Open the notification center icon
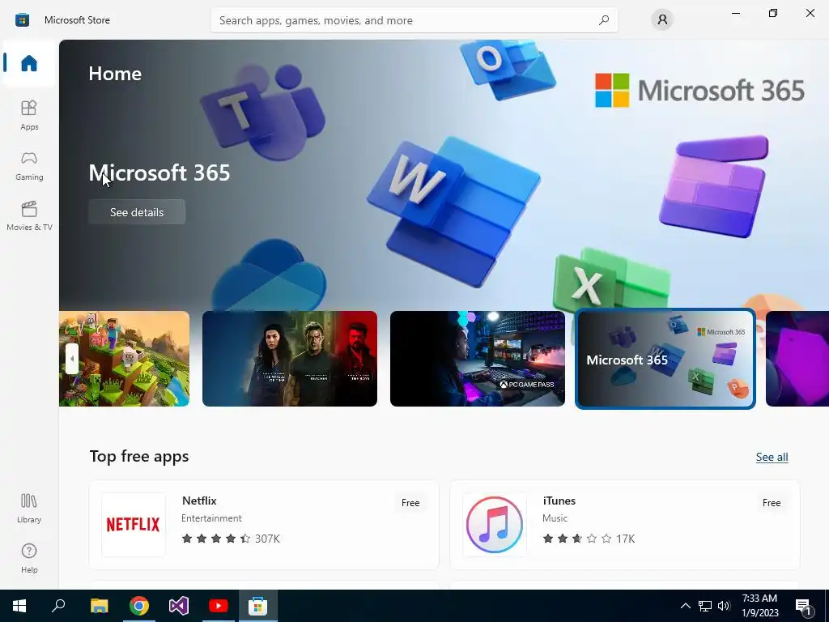The height and width of the screenshot is (622, 829). (x=803, y=606)
